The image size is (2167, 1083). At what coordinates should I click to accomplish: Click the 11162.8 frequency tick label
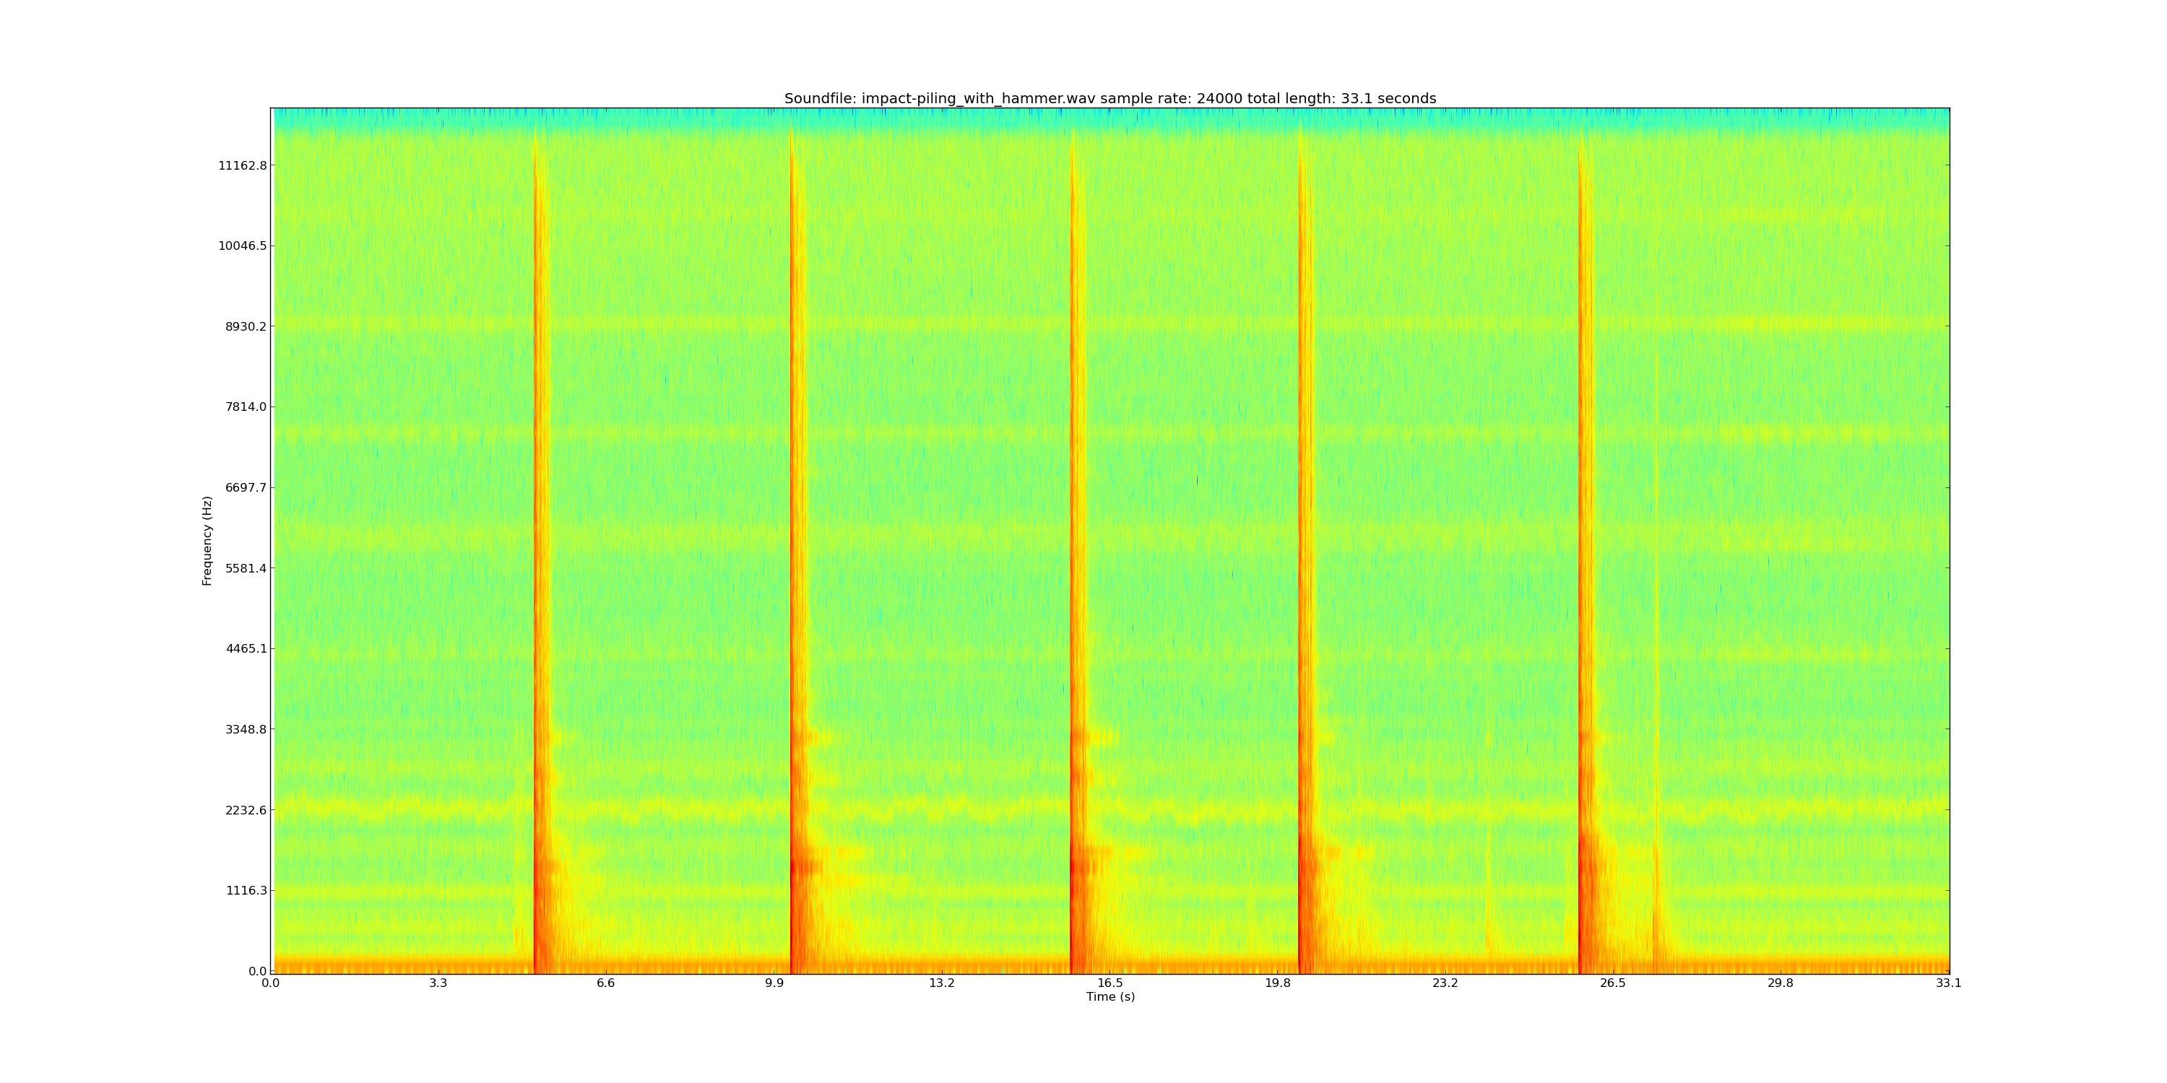point(242,165)
